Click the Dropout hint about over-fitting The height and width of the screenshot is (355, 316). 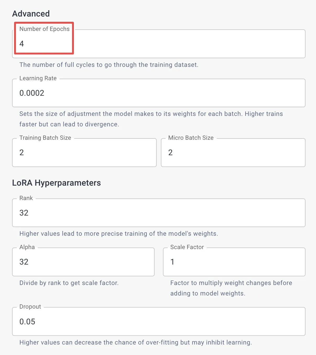(x=135, y=342)
